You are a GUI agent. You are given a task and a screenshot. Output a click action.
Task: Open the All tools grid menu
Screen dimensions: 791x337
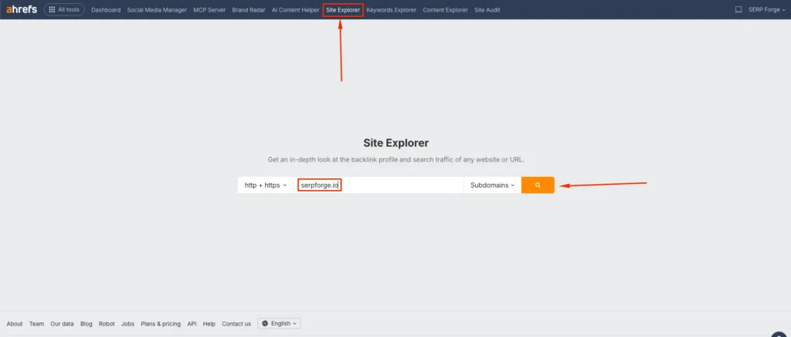[64, 9]
